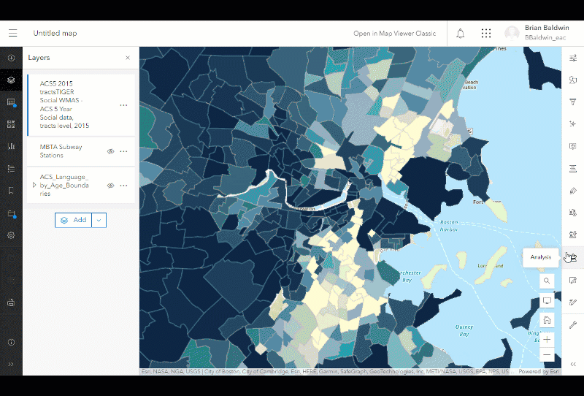This screenshot has height=396, width=584.
Task: Click the Layers panel heading
Action: [39, 58]
